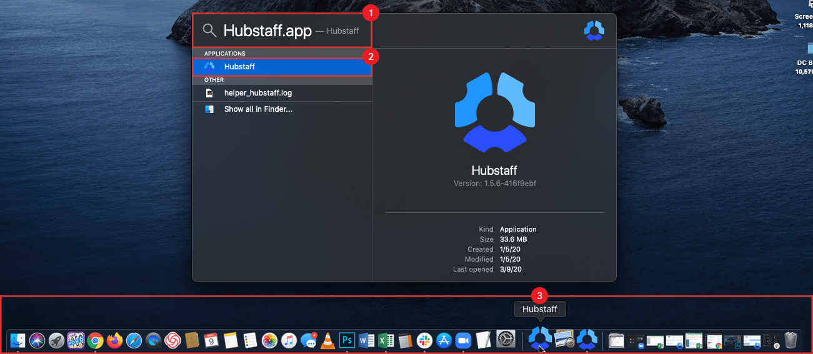Open Calculator from the dock
The width and height of the screenshot is (813, 354).
[405, 340]
